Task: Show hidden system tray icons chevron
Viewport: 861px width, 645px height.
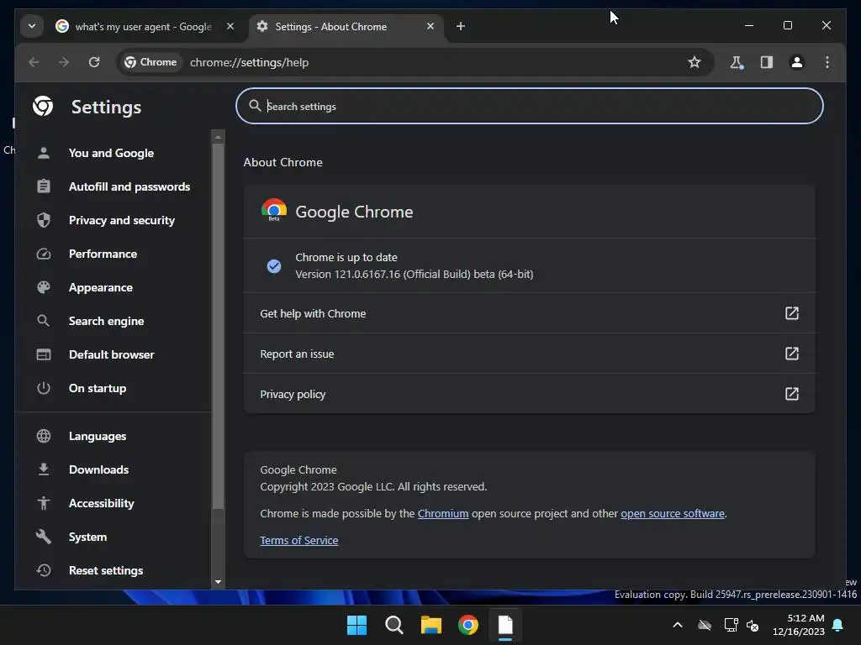Action: [678, 625]
